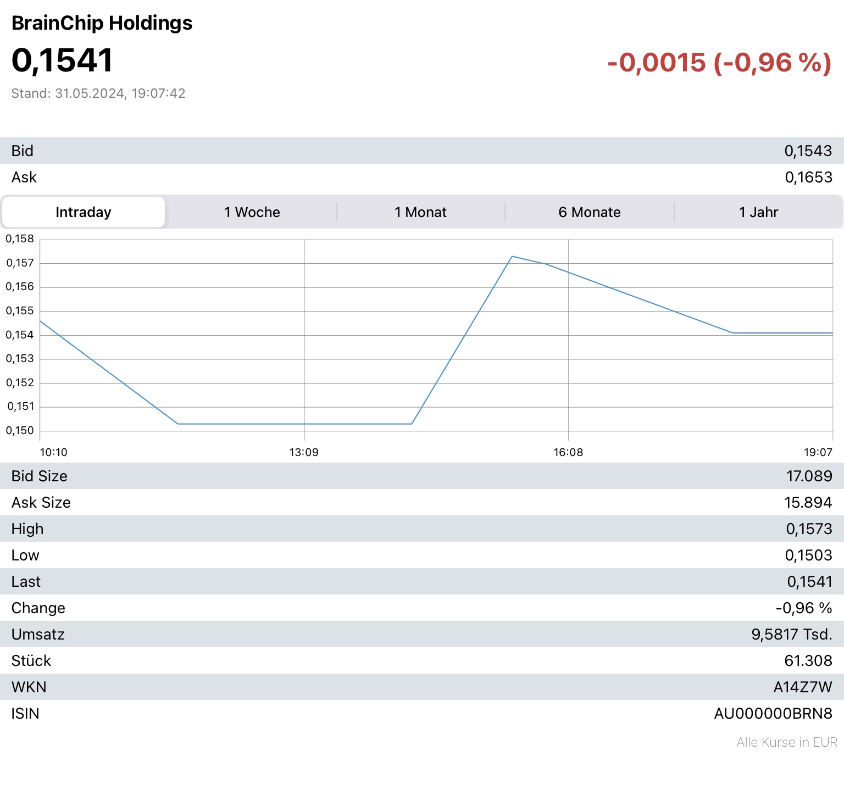Select the 1 Woche time range
The height and width of the screenshot is (789, 844).
(252, 212)
